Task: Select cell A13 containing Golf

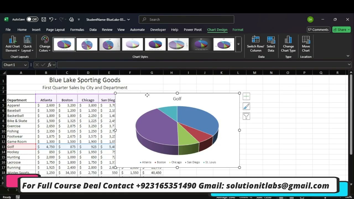Action: point(21,147)
